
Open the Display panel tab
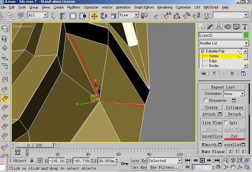tap(236, 27)
